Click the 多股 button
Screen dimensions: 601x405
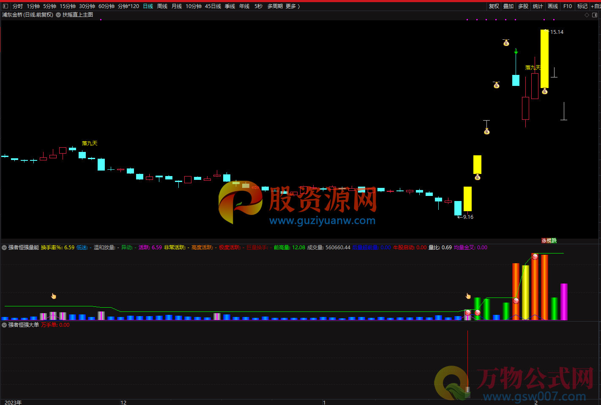pyautogui.click(x=523, y=6)
